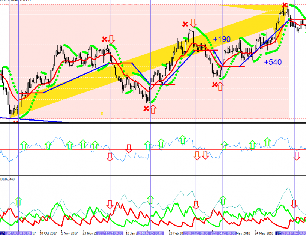Click the 2018.02.05 00:00 date marker
The image size is (306, 236).
pos(150,233)
